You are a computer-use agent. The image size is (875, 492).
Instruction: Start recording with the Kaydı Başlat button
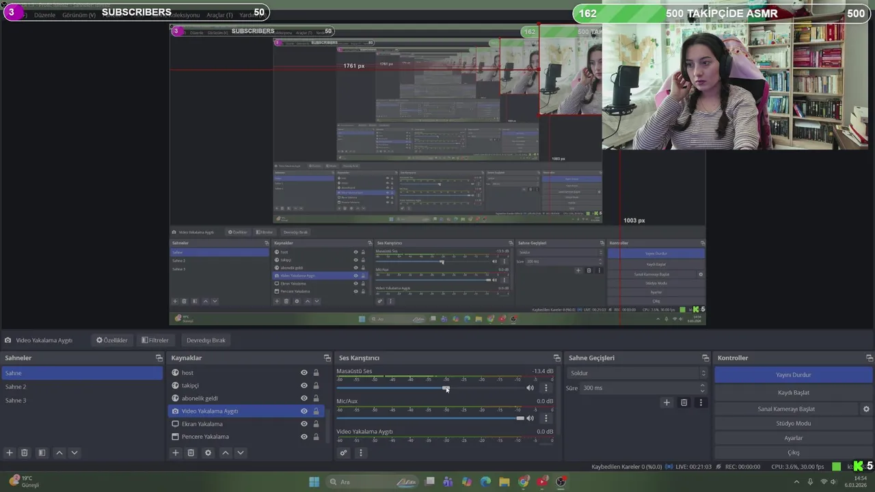(x=793, y=393)
